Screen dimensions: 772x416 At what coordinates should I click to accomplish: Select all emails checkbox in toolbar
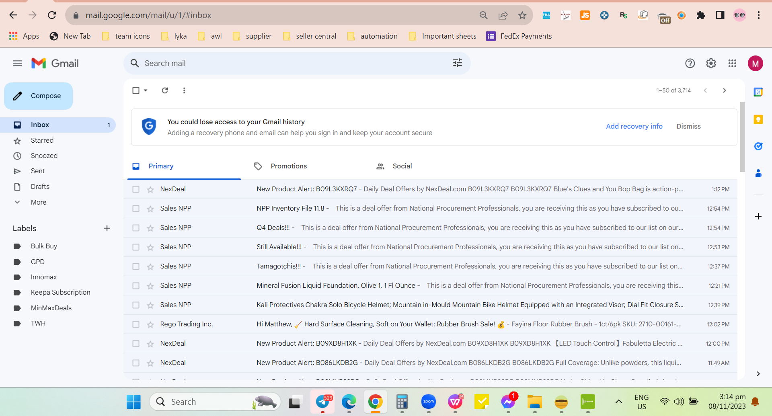tap(136, 90)
